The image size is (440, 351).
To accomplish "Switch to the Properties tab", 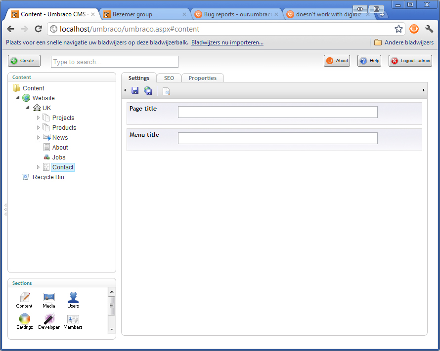I will click(x=203, y=78).
